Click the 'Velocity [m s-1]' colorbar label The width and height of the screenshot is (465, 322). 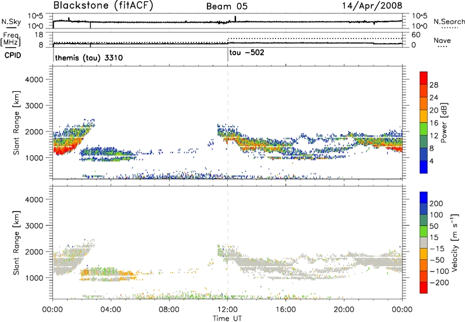pyautogui.click(x=455, y=242)
